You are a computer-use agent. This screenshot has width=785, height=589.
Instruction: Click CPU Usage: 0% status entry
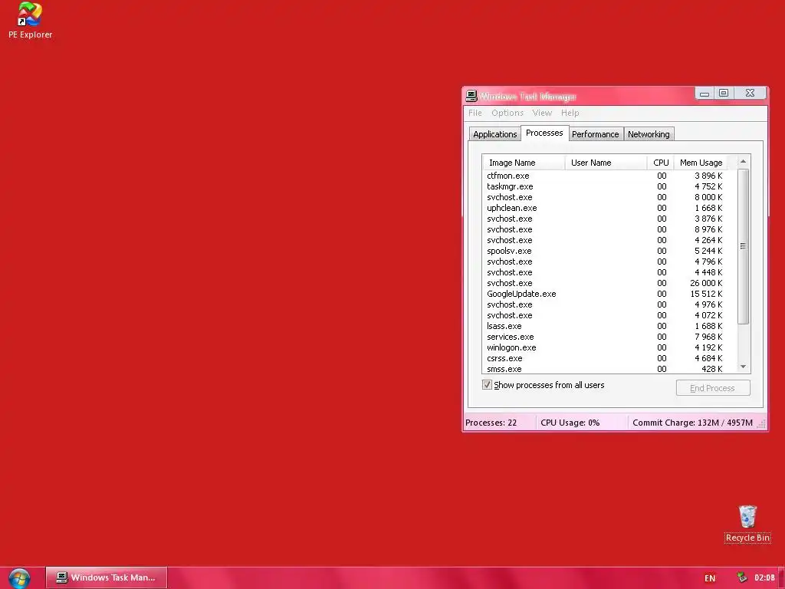(570, 423)
